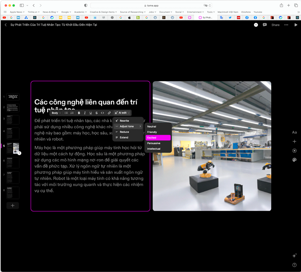Select page 8 thumbnail

tap(13, 192)
